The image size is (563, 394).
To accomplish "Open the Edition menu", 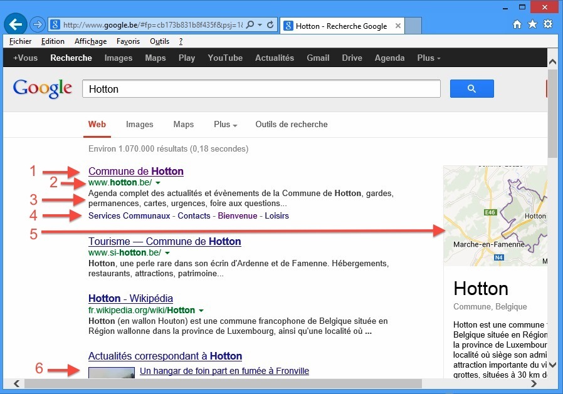I will pos(53,41).
